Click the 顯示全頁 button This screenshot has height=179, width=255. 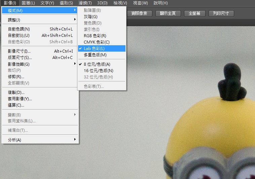tap(168, 13)
